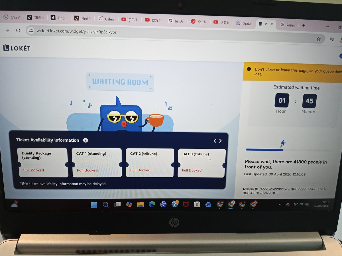Viewport: 342px width, 256px height.
Task: Switch to the Google 'kapas' tab
Action: [287, 25]
